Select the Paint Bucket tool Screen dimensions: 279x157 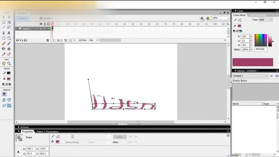coord(9,49)
